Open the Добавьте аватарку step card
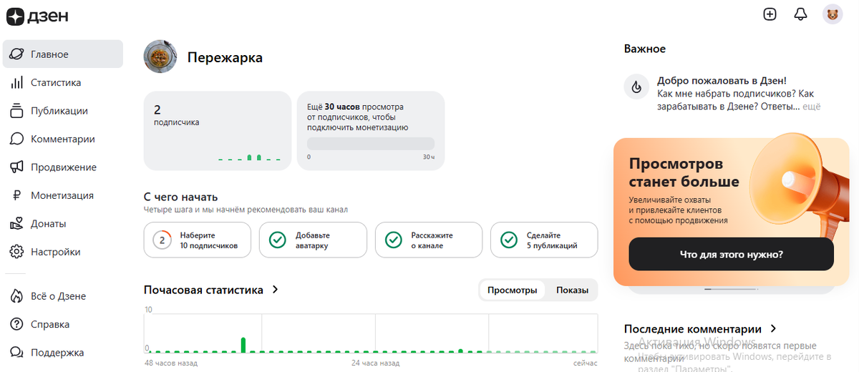This screenshot has height=372, width=859. (313, 240)
